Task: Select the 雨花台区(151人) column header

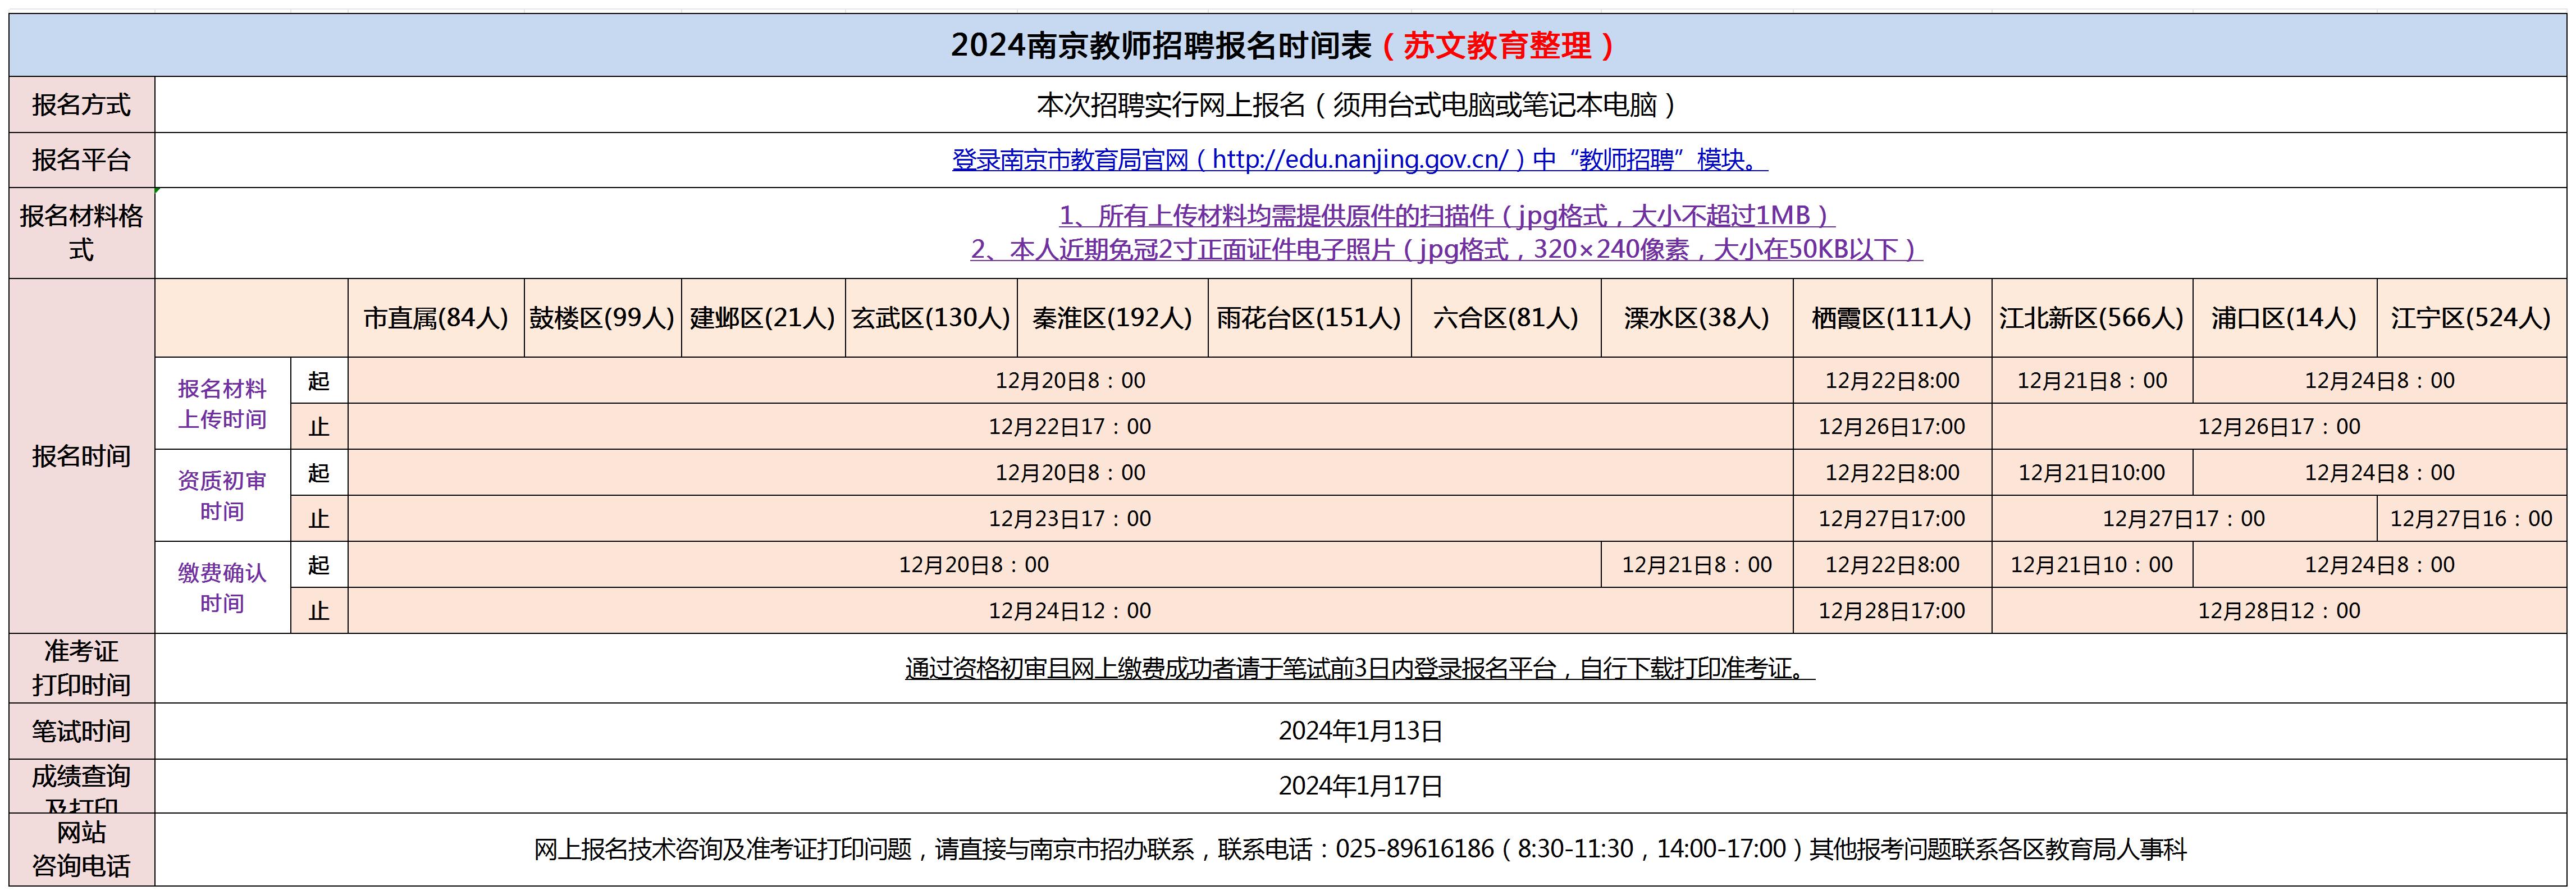Action: click(x=1310, y=318)
